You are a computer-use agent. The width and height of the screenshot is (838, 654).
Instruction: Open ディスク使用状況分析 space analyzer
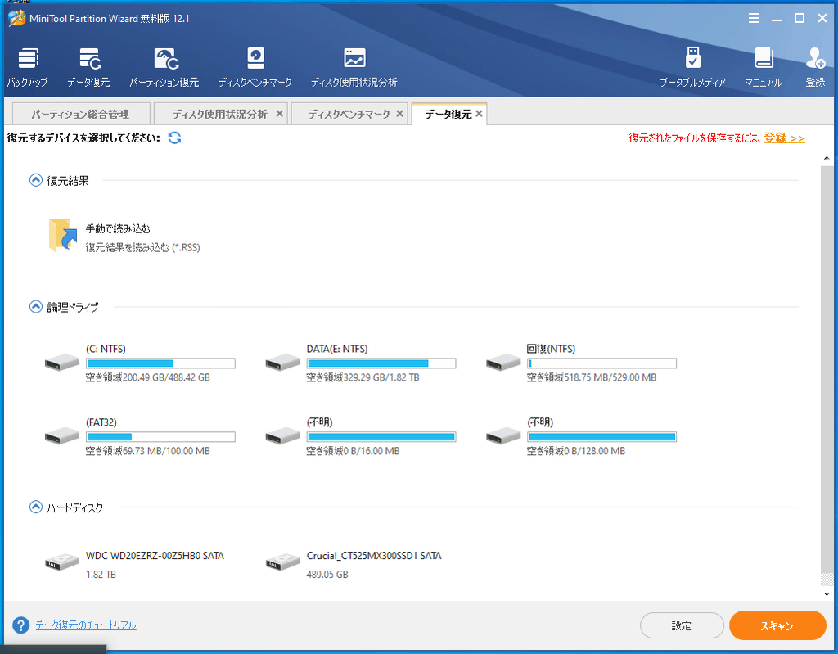[x=354, y=67]
